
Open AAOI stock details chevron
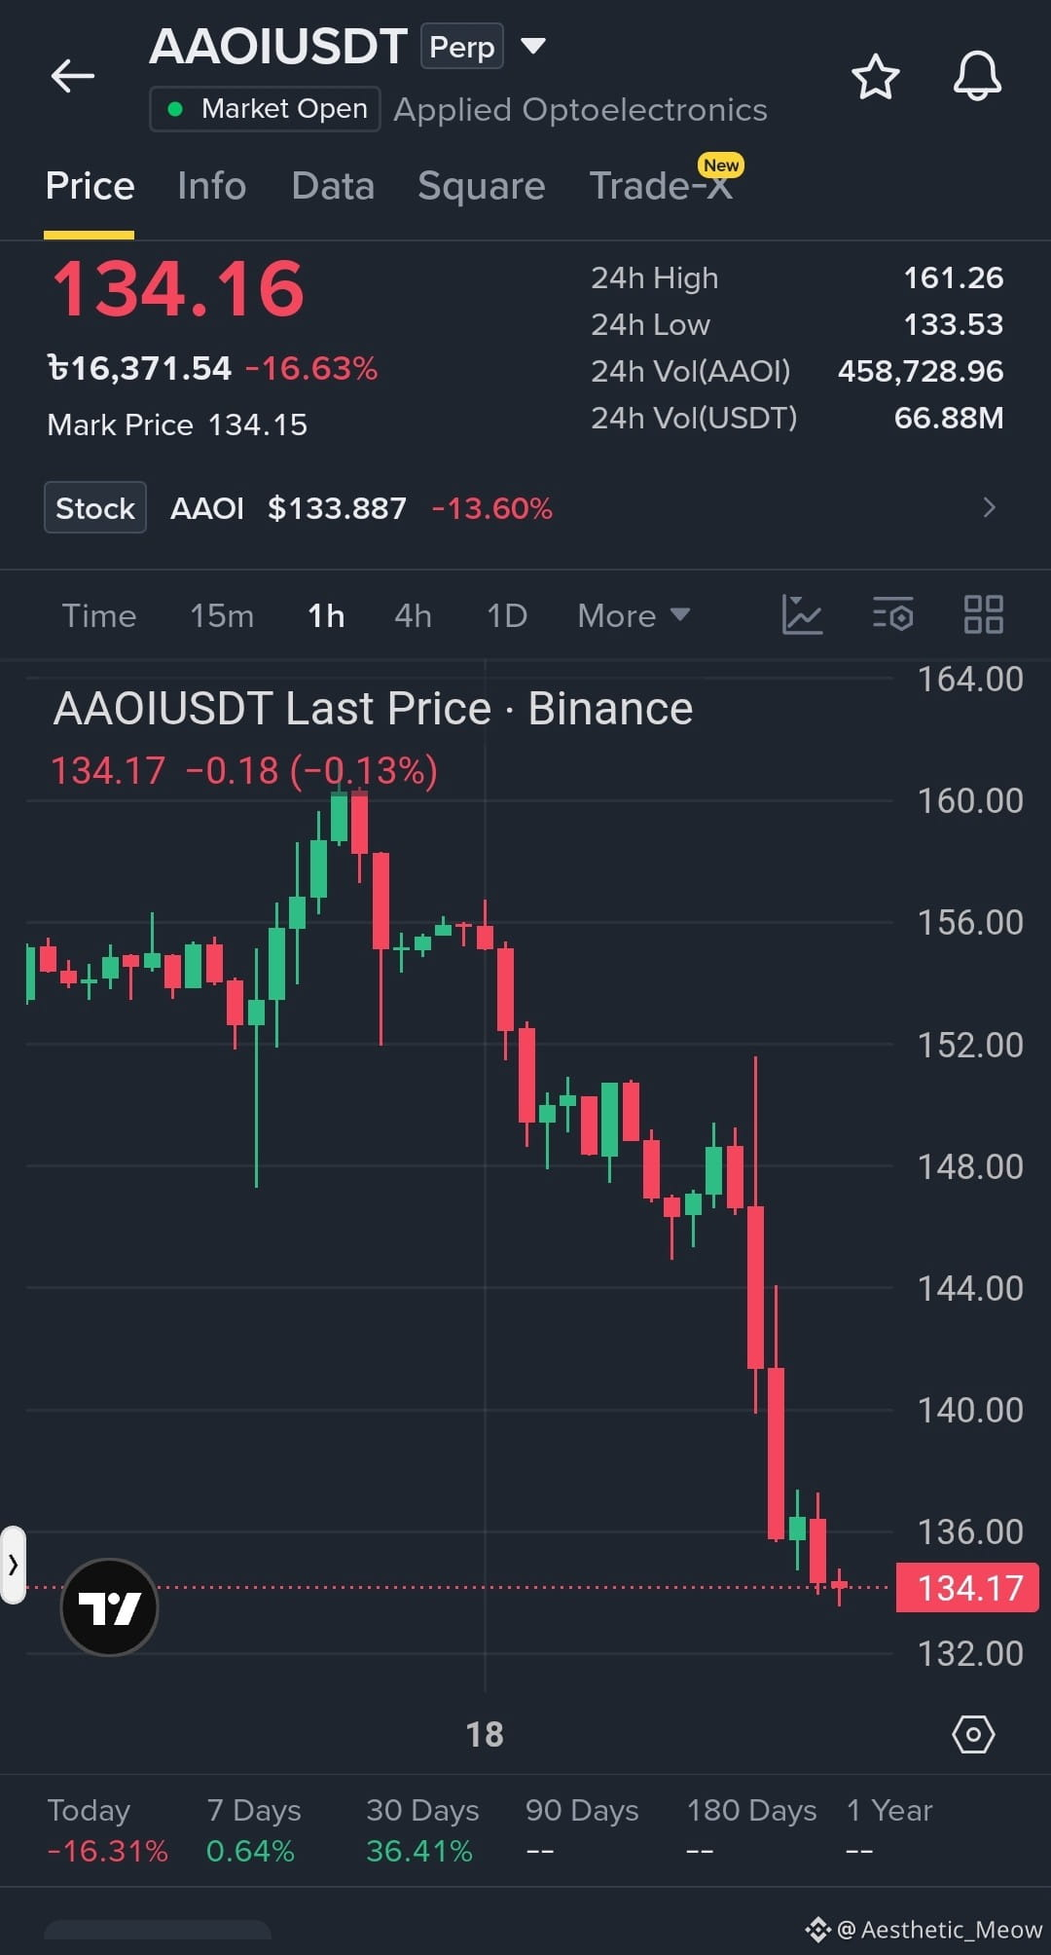coord(990,507)
